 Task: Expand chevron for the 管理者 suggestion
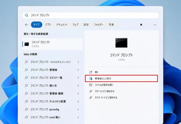(x=78, y=70)
